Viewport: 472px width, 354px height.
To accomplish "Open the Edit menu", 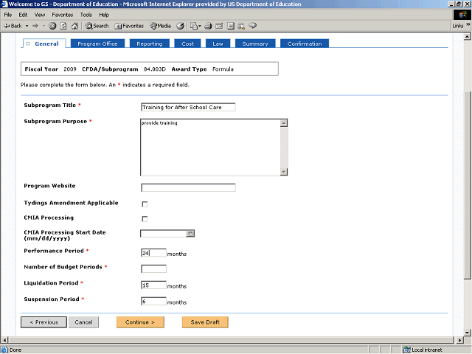I will [23, 15].
